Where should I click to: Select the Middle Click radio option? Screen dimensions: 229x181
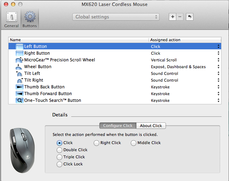click(x=134, y=143)
